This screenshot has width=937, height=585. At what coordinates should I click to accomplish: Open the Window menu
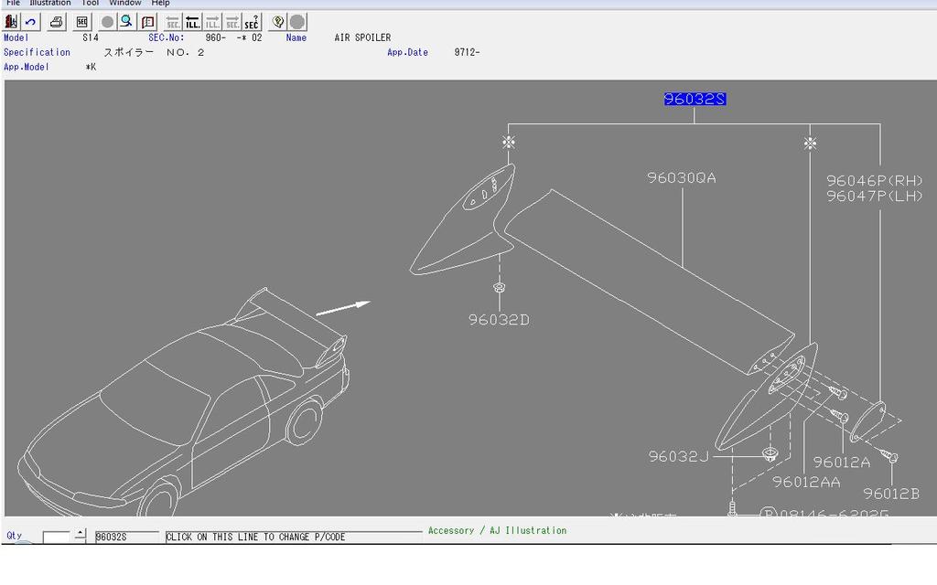pyautogui.click(x=125, y=4)
